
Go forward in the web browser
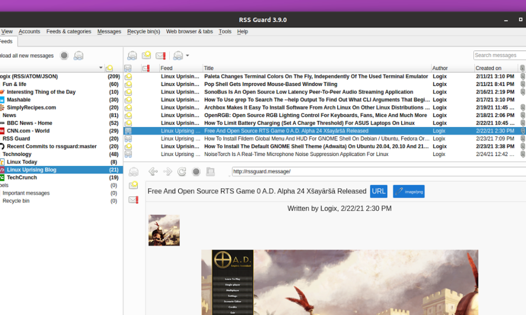coord(167,172)
